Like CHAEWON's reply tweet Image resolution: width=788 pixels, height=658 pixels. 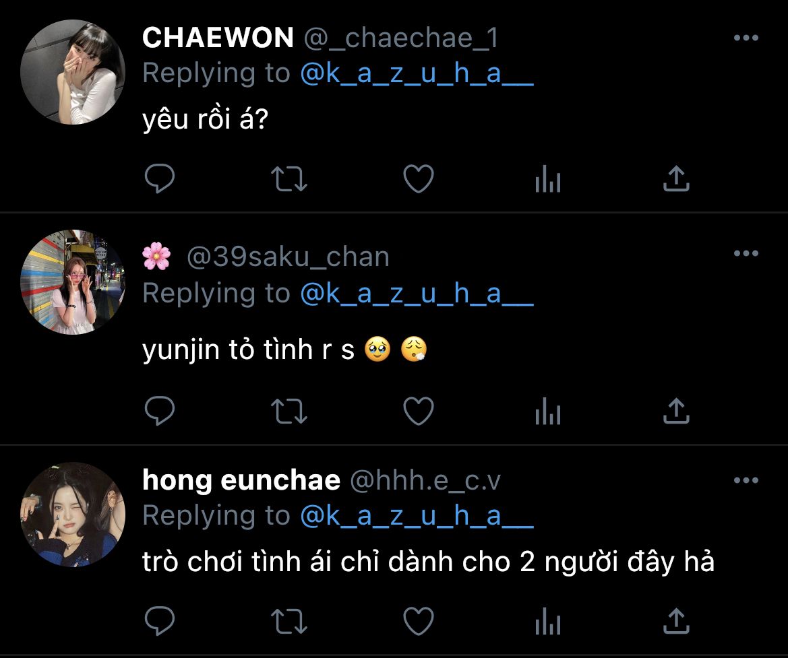pos(419,179)
